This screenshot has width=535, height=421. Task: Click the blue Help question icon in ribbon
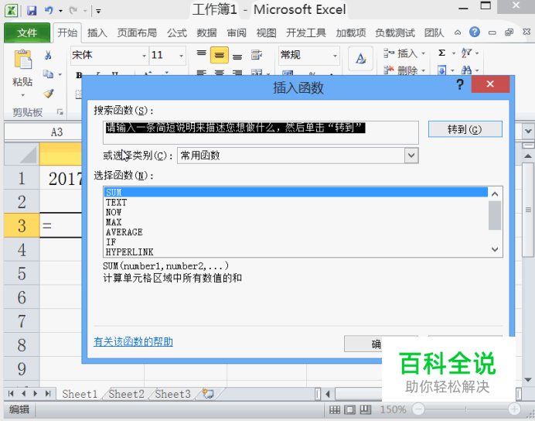click(474, 32)
